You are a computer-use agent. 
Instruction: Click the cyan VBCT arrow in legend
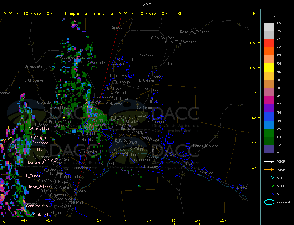pyautogui.click(x=269, y=178)
